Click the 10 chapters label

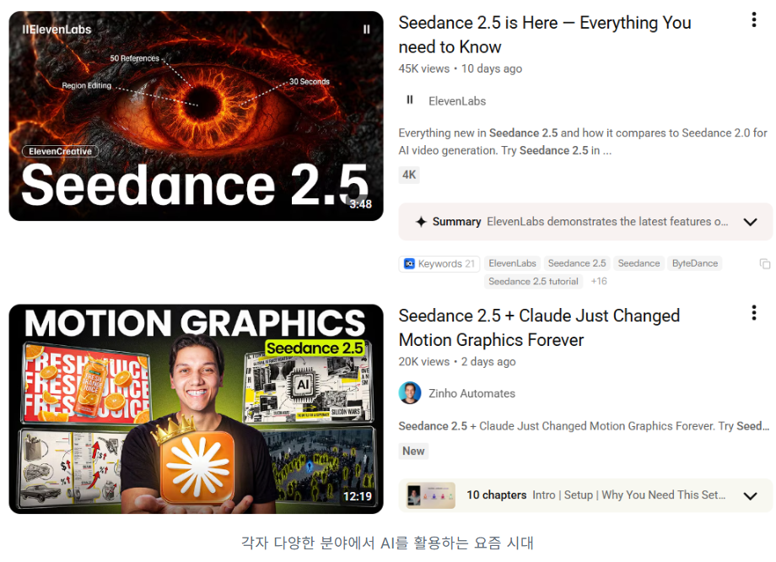click(x=496, y=495)
